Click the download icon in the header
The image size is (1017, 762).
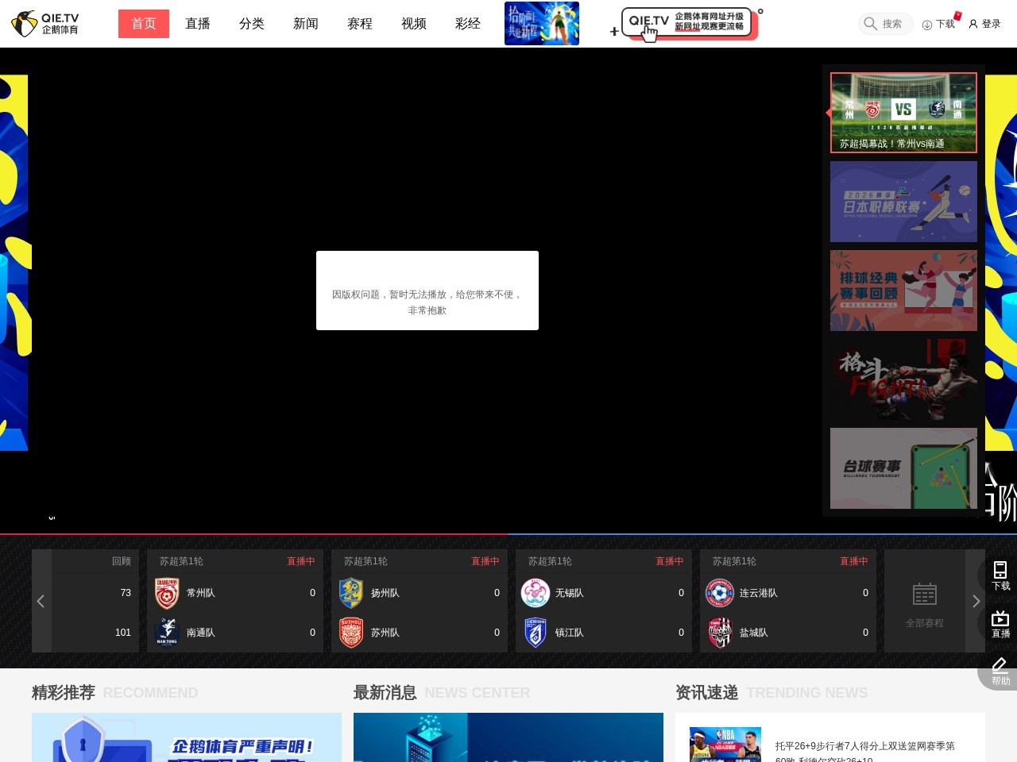pyautogui.click(x=926, y=25)
